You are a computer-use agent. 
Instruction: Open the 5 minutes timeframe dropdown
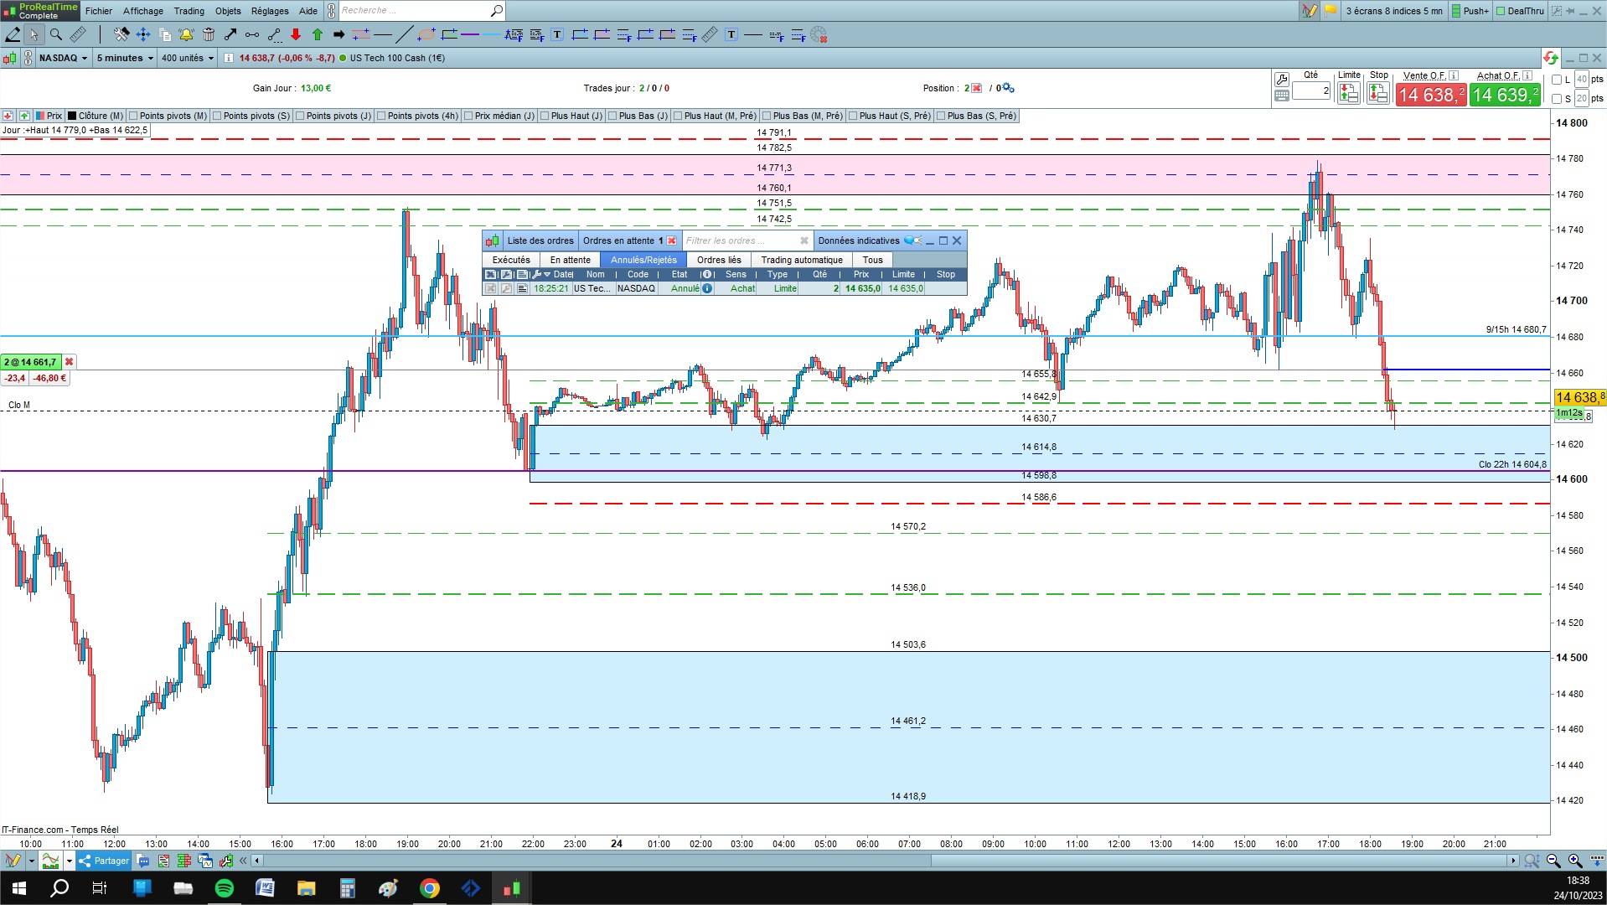pos(125,58)
